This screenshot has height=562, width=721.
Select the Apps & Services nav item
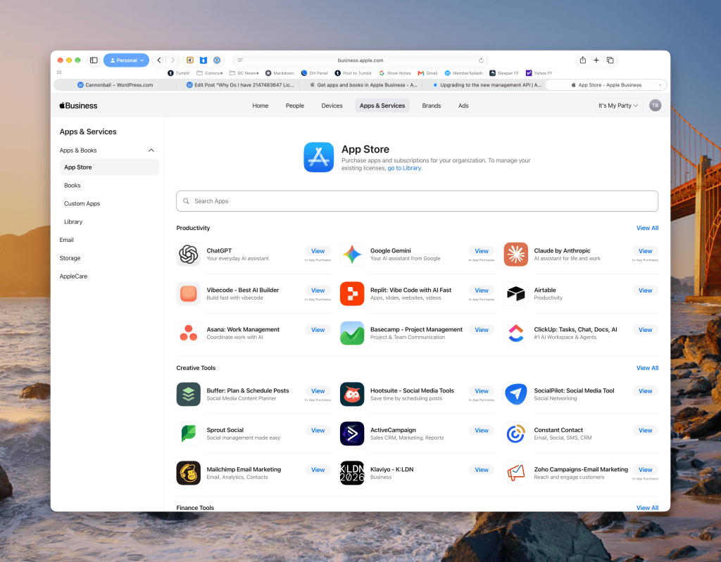coord(382,106)
